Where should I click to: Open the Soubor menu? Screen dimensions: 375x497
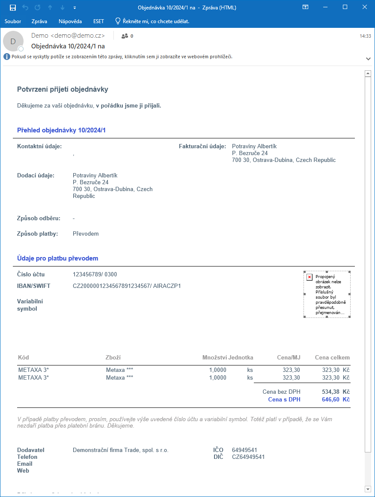tap(13, 21)
